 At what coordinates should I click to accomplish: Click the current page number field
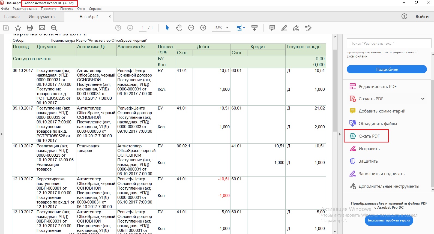tap(142, 28)
